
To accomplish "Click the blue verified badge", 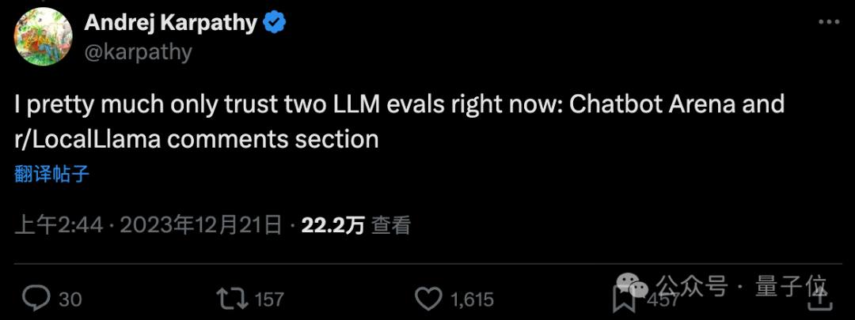I will [274, 23].
